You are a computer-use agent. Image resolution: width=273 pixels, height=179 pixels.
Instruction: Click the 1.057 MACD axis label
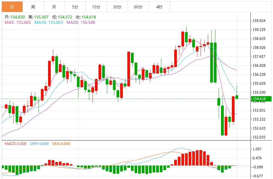point(258,149)
